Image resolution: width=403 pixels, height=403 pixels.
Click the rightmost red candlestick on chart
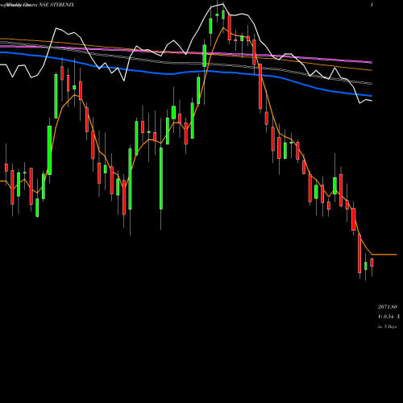coord(372,263)
